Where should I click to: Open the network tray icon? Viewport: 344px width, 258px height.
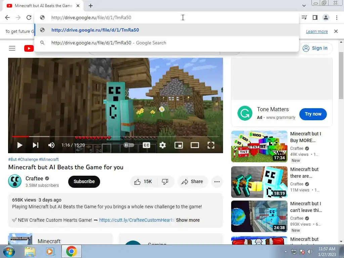click(294, 252)
